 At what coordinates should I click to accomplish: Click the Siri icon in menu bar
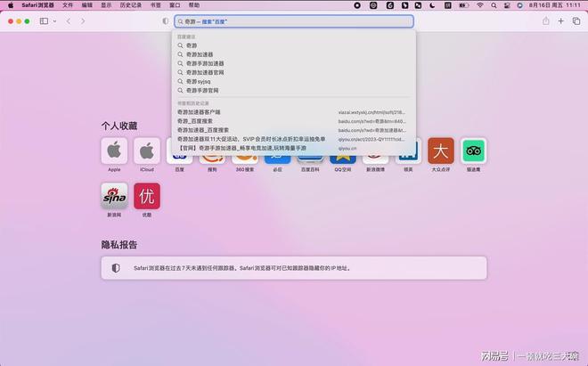click(519, 5)
